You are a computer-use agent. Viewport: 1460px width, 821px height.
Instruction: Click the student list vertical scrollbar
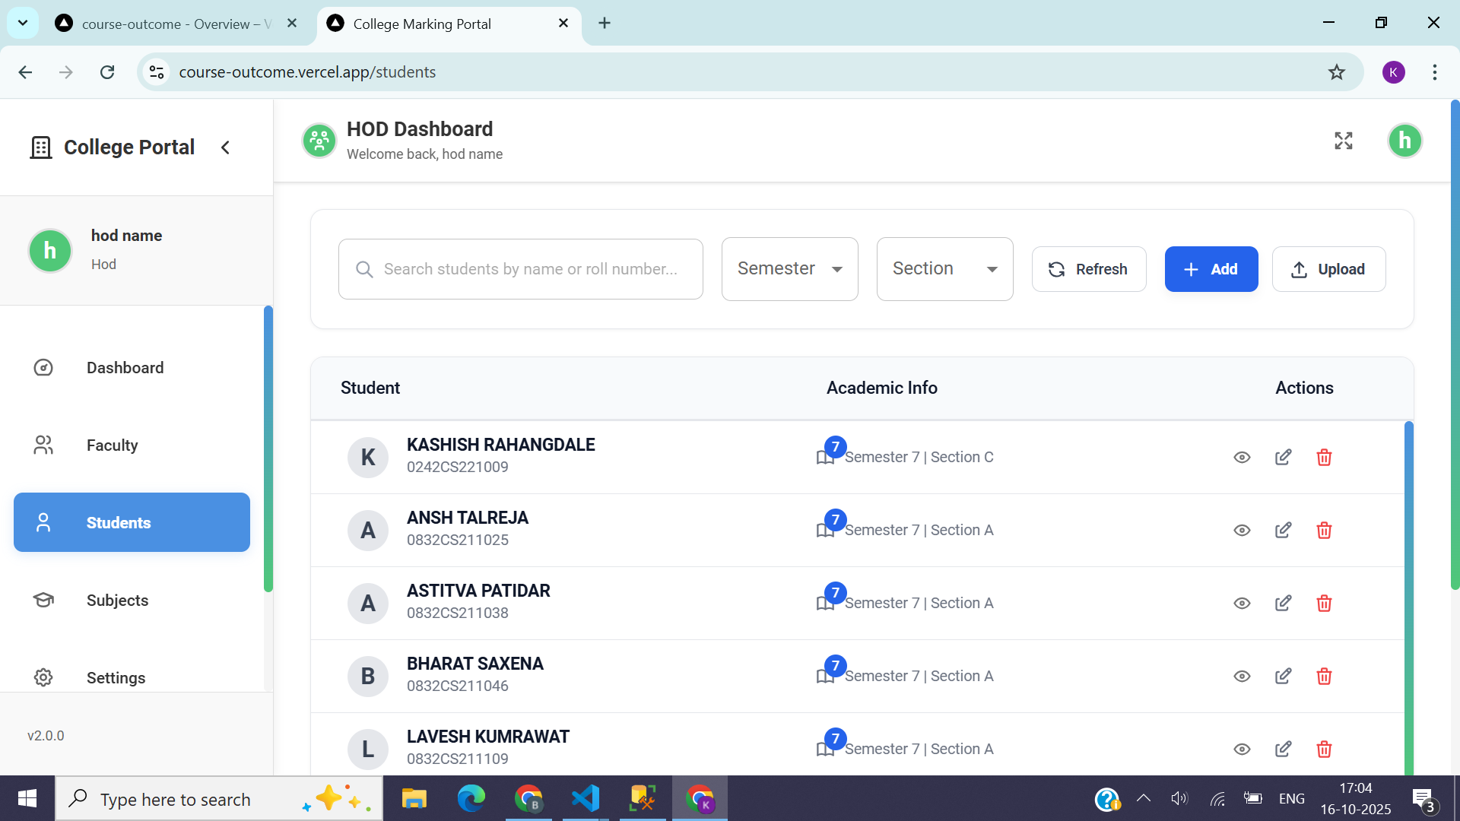pyautogui.click(x=1408, y=593)
